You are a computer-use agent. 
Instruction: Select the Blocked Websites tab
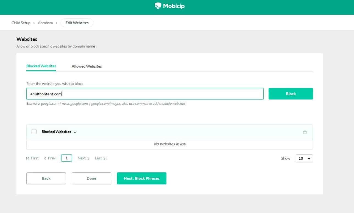pyautogui.click(x=41, y=66)
